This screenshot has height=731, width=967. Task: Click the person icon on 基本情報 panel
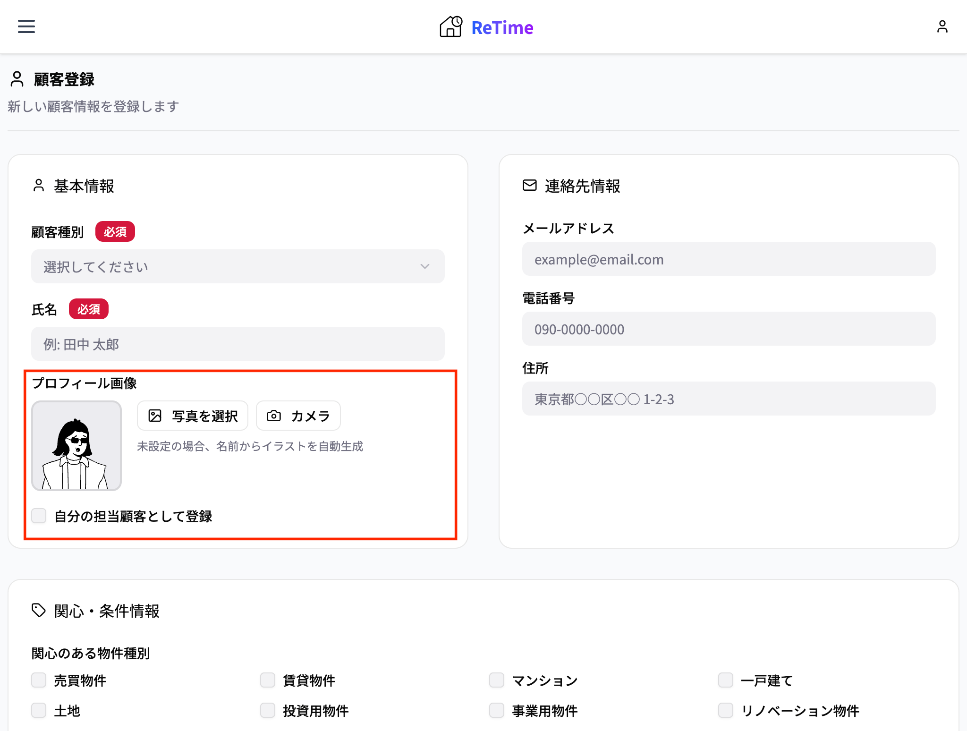coord(39,186)
